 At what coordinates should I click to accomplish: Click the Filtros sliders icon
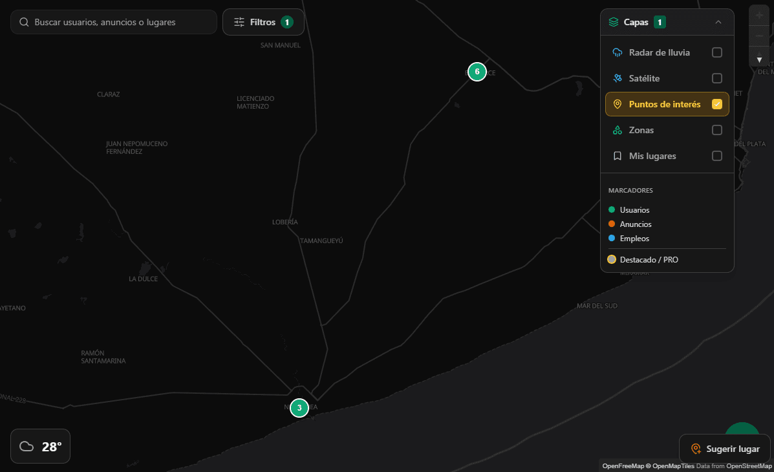[239, 22]
